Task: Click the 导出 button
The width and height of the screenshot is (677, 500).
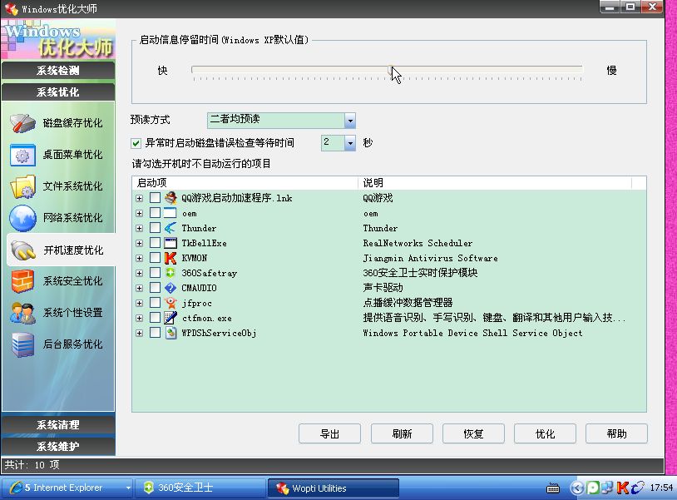Action: (x=329, y=433)
